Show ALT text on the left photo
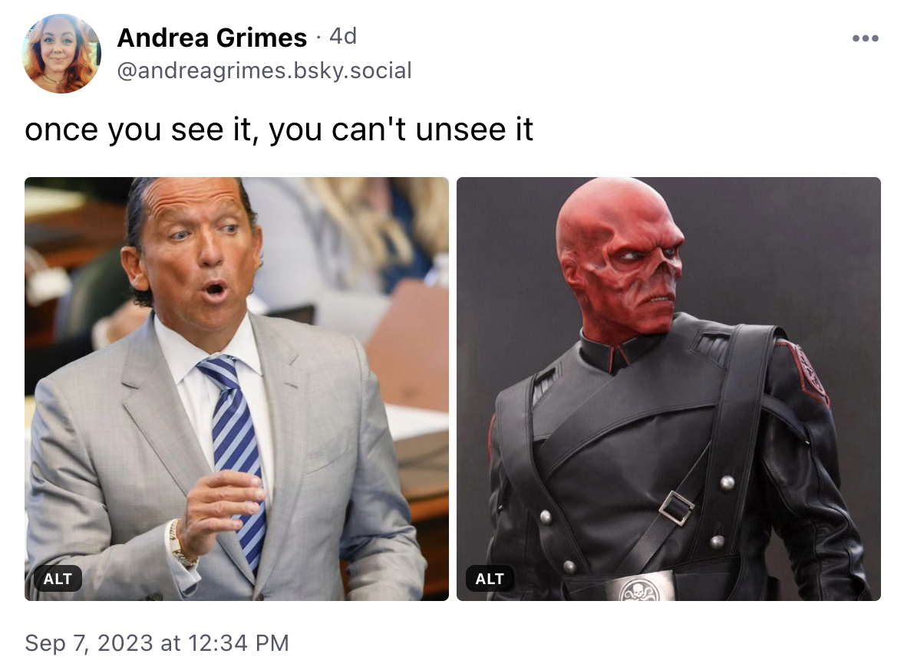 click(58, 579)
